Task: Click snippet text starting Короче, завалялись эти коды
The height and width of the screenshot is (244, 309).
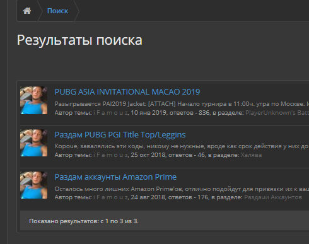Action: pyautogui.click(x=182, y=146)
